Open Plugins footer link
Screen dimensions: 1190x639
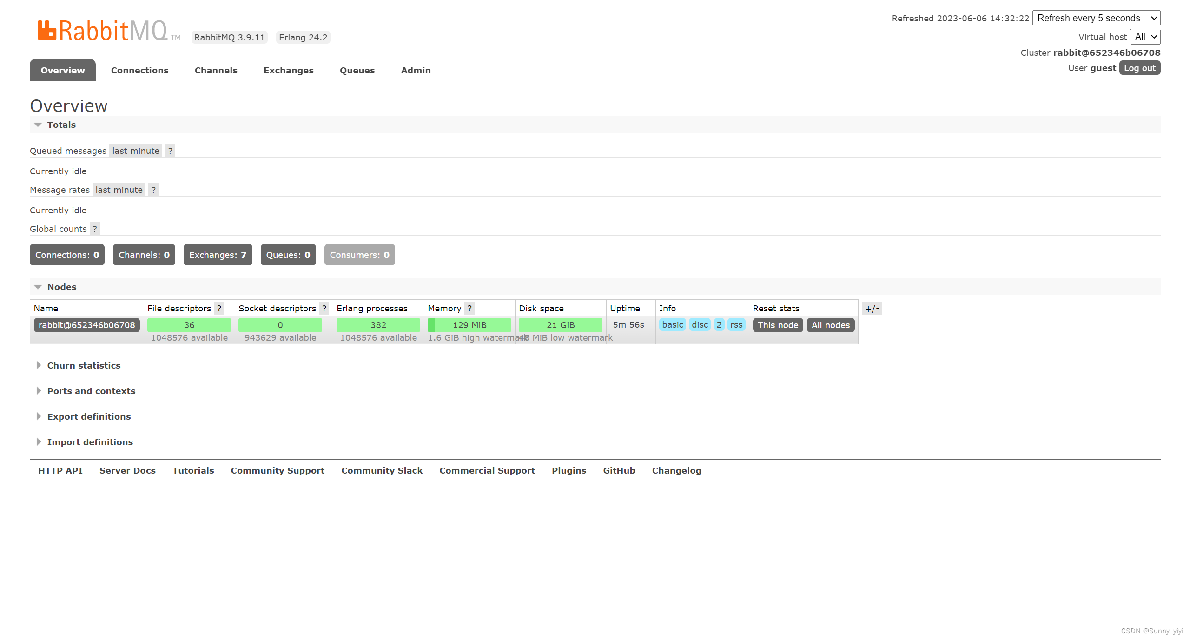pyautogui.click(x=569, y=470)
